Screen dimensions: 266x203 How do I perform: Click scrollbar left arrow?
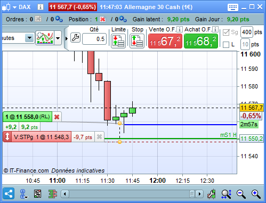pos(65,194)
